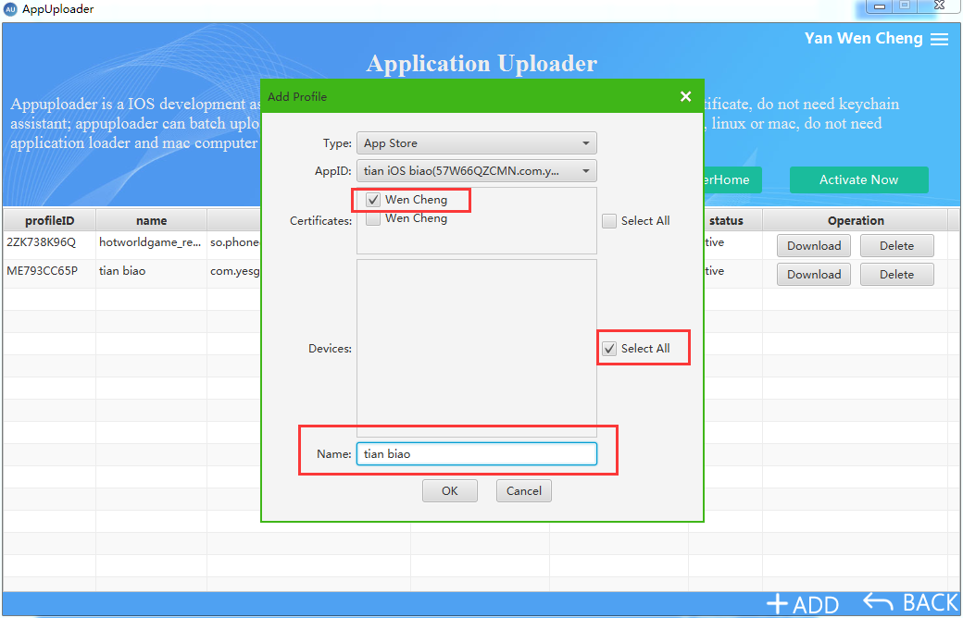
Task: Download the tian biao profile
Action: pos(814,275)
